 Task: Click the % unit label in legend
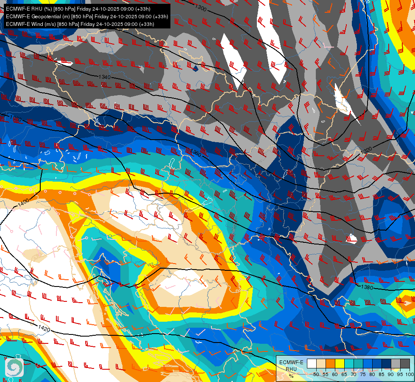(291, 376)
